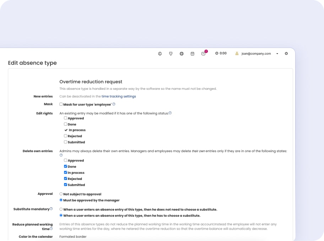Click help icon next to Mask checkbox
324x241 pixels.
[x=114, y=104]
